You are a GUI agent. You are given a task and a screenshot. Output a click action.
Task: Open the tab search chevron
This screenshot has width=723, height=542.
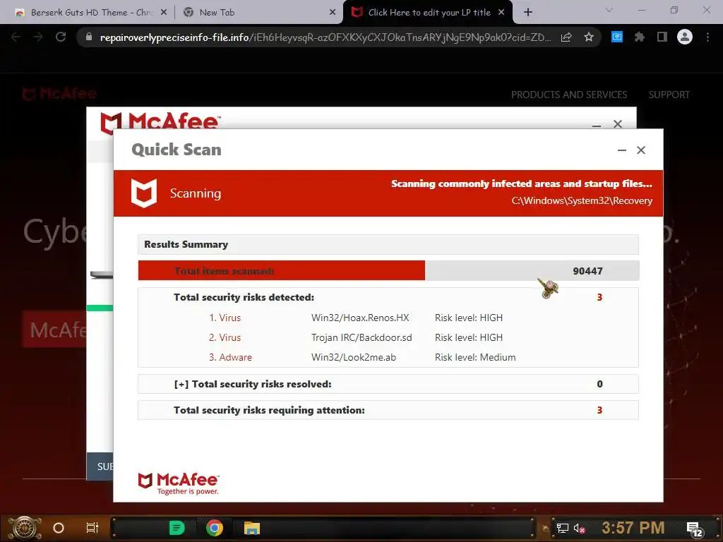point(609,10)
